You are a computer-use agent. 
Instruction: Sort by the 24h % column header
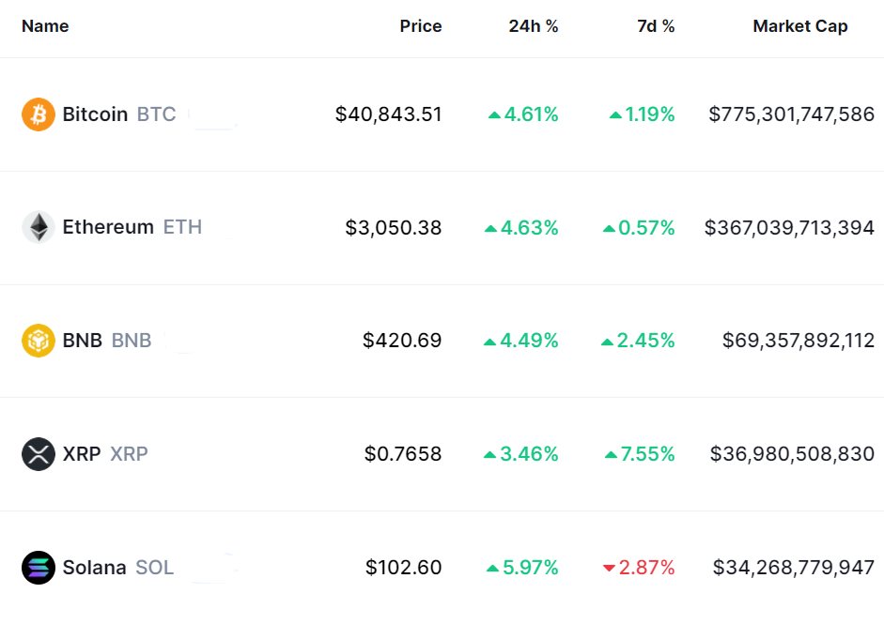point(533,26)
